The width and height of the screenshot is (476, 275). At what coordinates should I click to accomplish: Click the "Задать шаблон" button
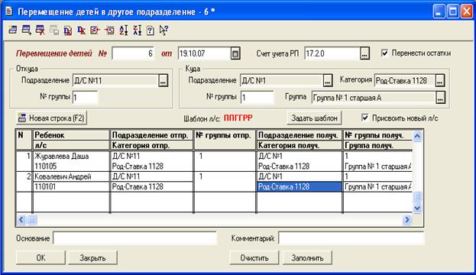314,118
